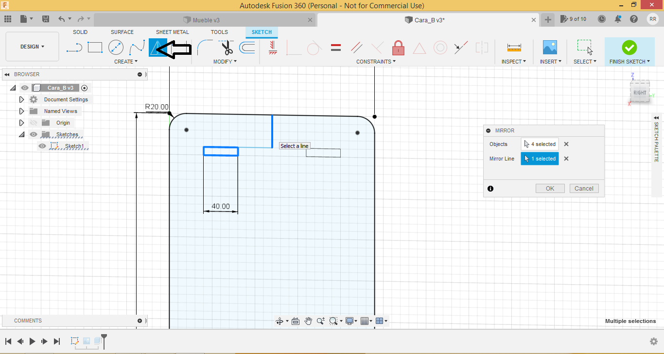Switch to the SURFACE ribbon tab
This screenshot has width=664, height=354.
[122, 32]
